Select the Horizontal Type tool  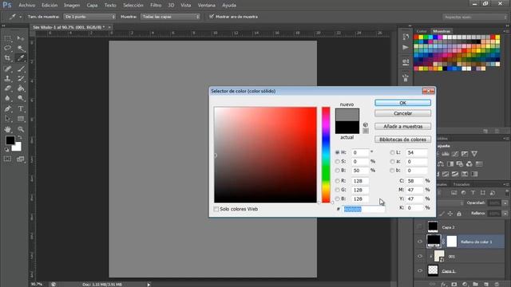21,108
